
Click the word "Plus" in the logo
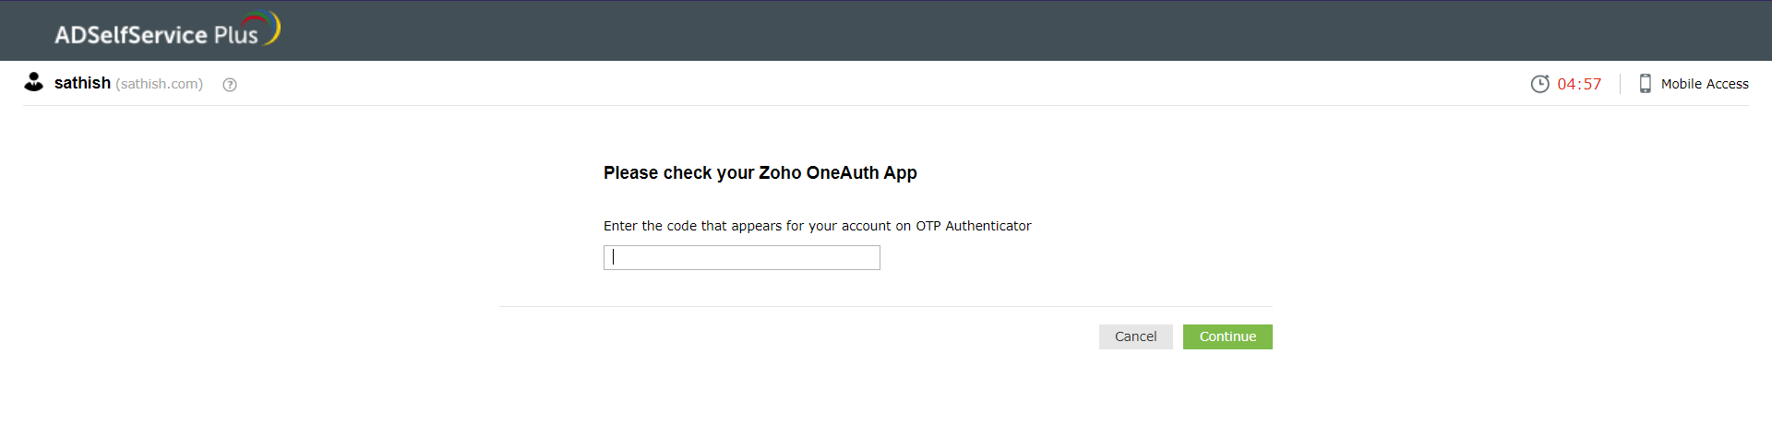coord(236,35)
